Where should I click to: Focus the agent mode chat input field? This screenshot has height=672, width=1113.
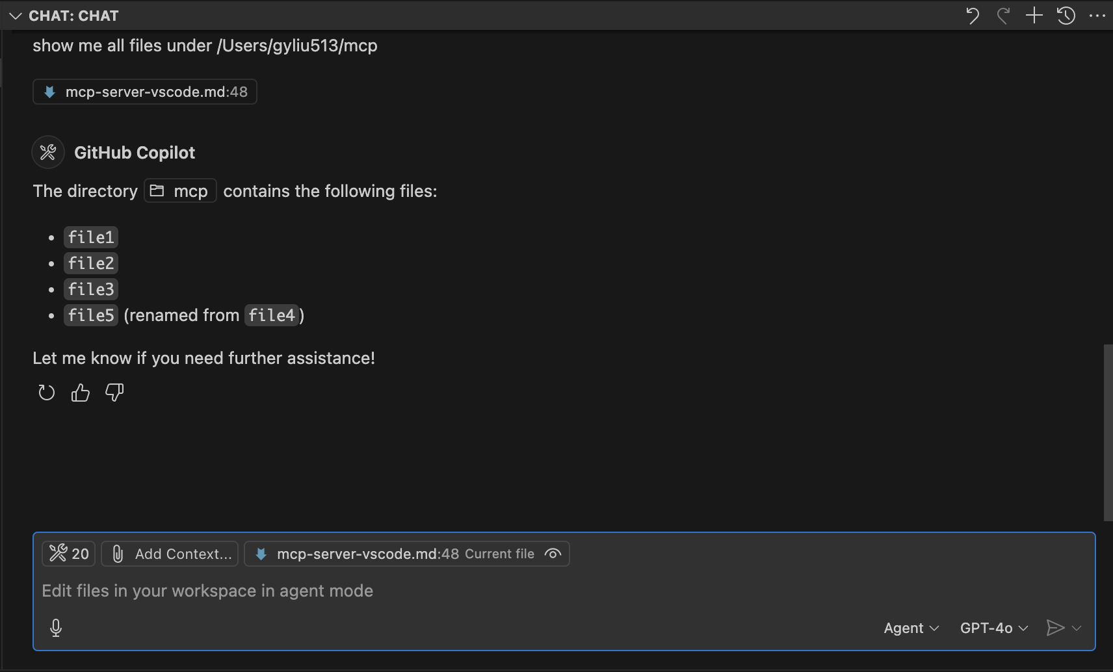click(x=563, y=591)
